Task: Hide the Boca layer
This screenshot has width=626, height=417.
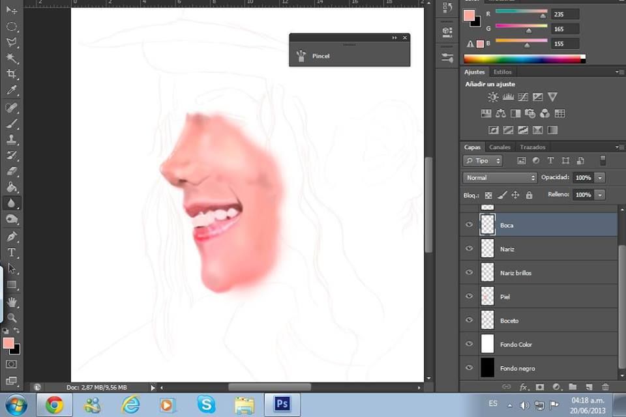Action: click(469, 225)
